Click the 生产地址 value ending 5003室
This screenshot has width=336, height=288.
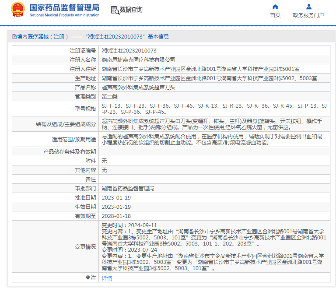(210, 78)
